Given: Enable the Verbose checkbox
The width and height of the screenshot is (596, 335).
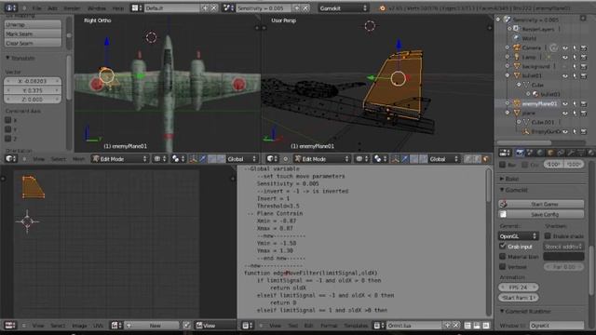Looking at the screenshot, I should click(x=503, y=267).
